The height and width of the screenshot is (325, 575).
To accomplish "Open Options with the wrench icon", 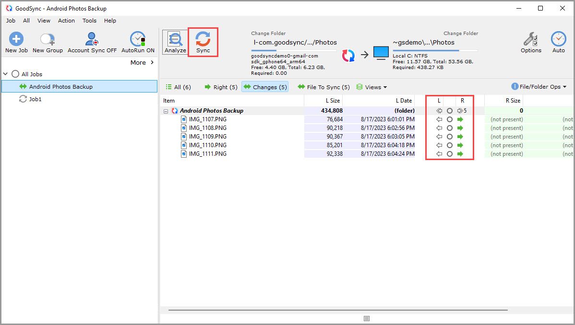I will click(x=531, y=42).
